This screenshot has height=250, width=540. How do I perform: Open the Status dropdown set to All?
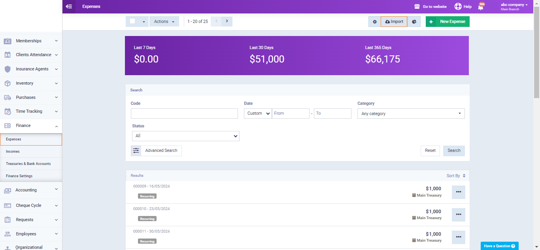coord(186,136)
